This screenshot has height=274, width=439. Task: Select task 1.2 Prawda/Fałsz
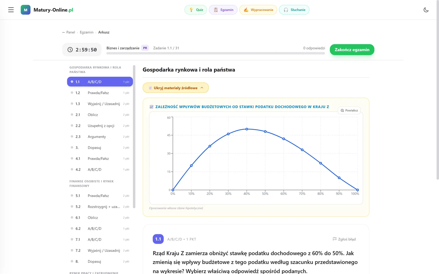pos(100,93)
